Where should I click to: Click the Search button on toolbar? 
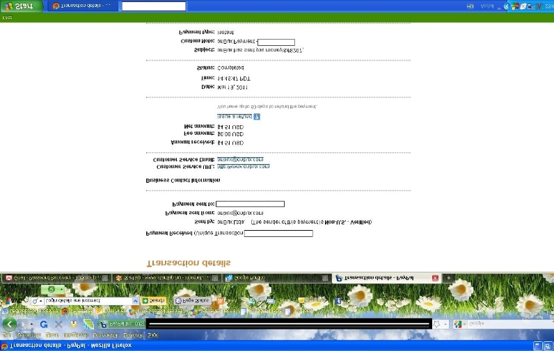coord(154,300)
